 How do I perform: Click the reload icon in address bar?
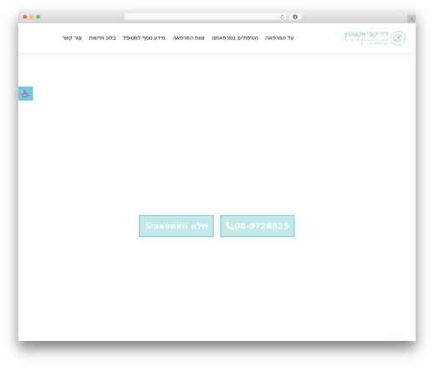click(282, 17)
